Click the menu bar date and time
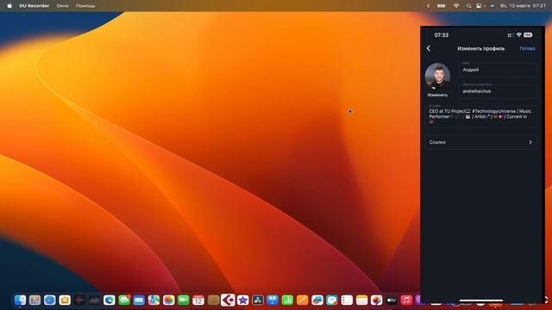 click(x=523, y=6)
